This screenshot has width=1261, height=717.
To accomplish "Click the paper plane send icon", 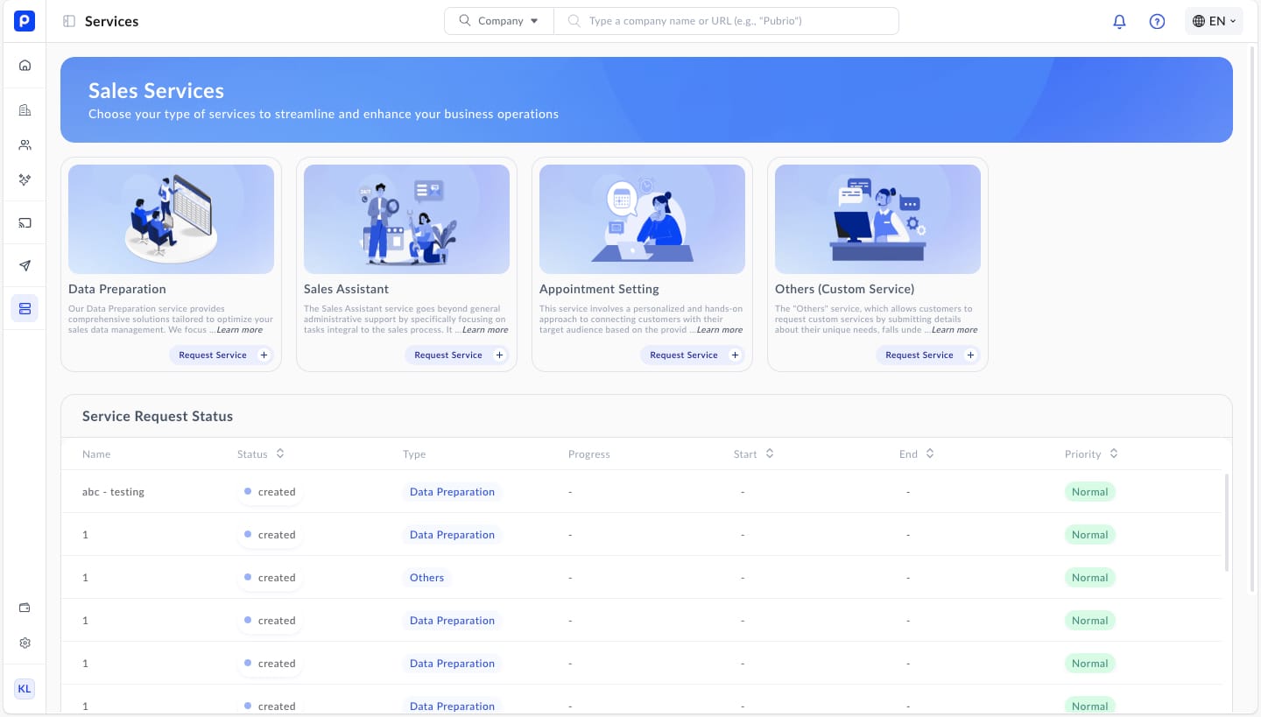I will coord(25,266).
